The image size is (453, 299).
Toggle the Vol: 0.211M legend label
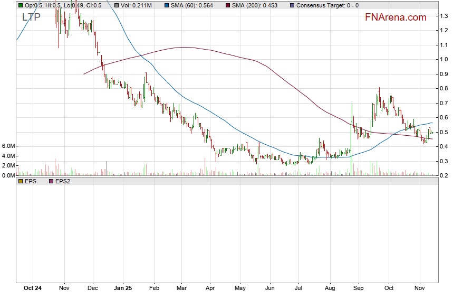136,5
